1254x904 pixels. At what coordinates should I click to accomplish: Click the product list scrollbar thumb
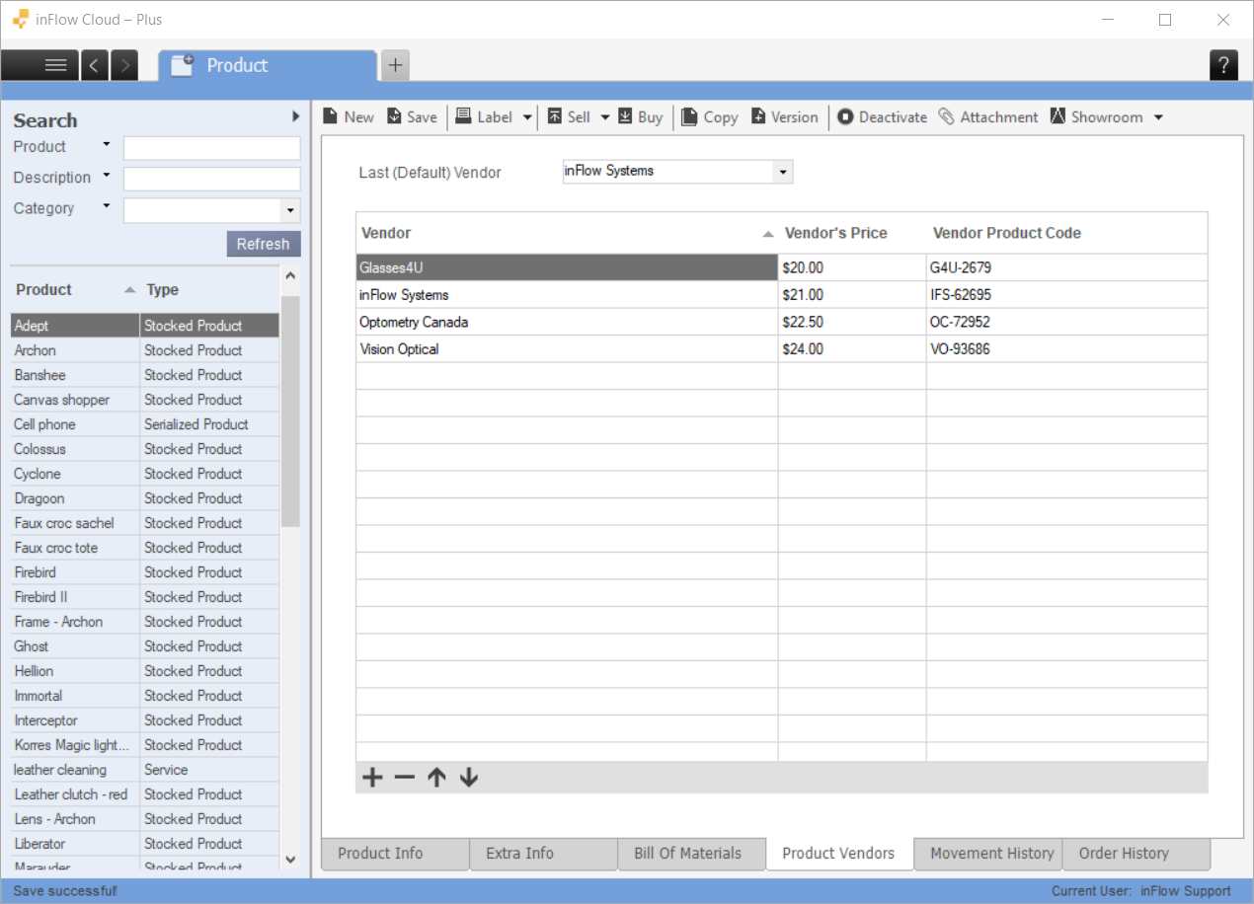click(x=290, y=412)
